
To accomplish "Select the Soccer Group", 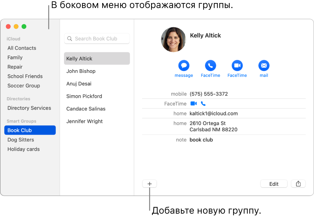I will tap(24, 86).
